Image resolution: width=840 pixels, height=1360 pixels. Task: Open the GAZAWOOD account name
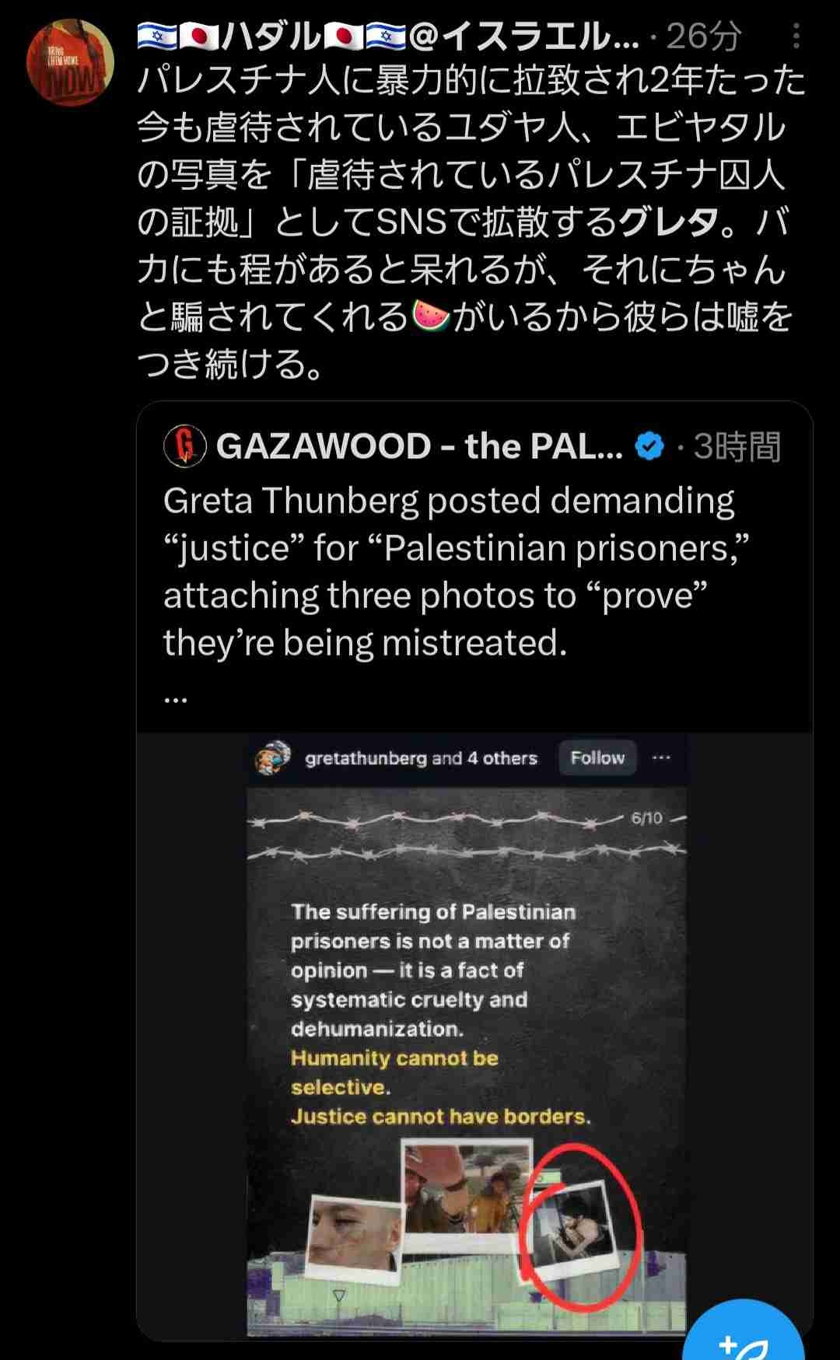point(419,446)
